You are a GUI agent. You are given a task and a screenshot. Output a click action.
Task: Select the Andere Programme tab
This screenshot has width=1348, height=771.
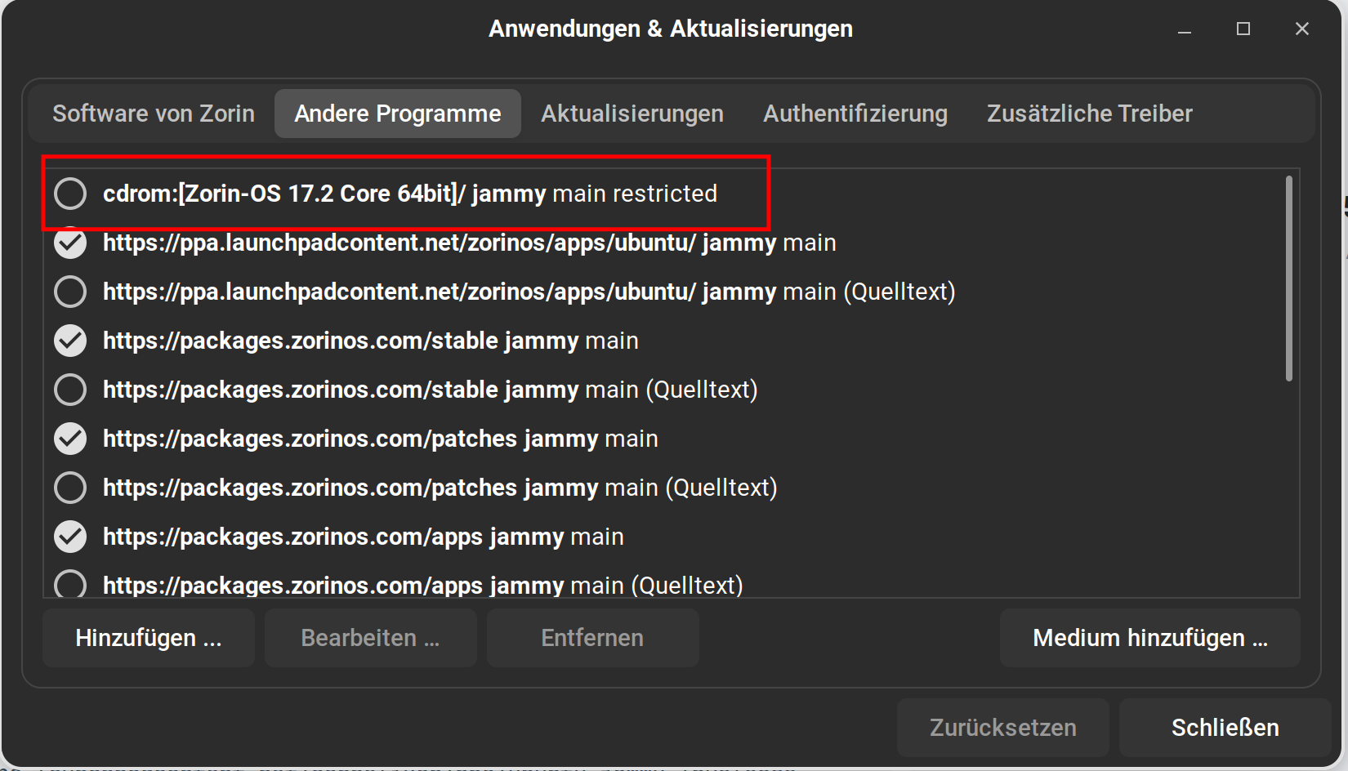pos(398,114)
